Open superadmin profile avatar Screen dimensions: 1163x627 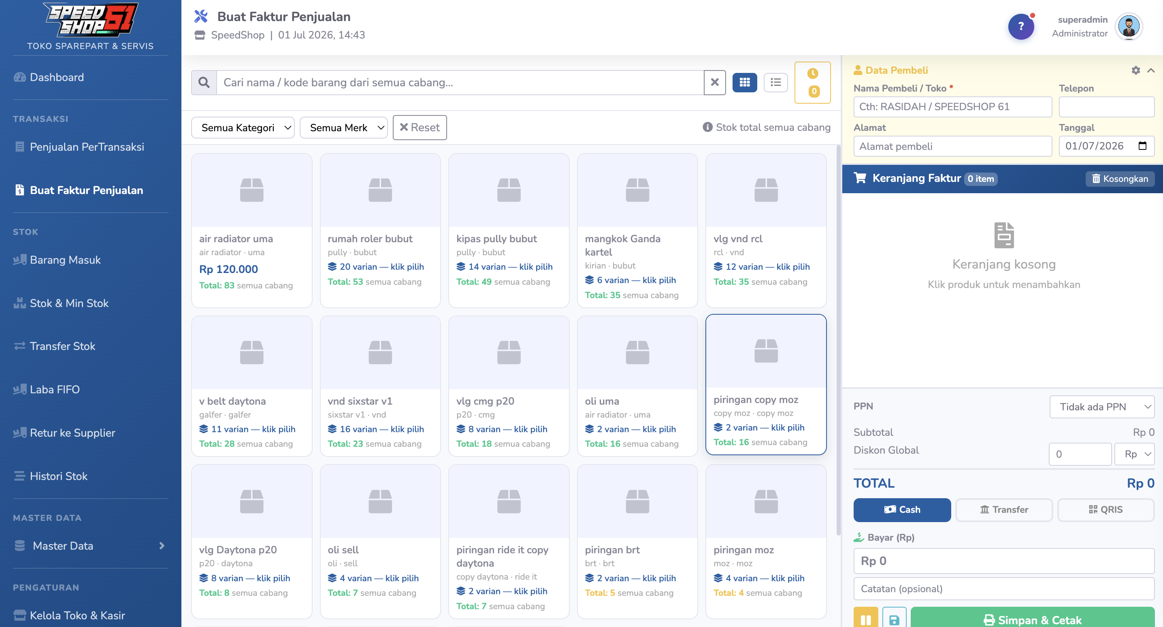click(1129, 27)
